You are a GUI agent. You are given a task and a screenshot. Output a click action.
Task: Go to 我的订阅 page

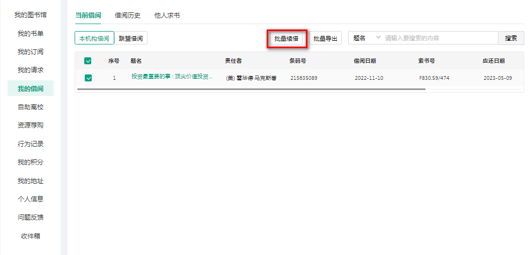(30, 52)
